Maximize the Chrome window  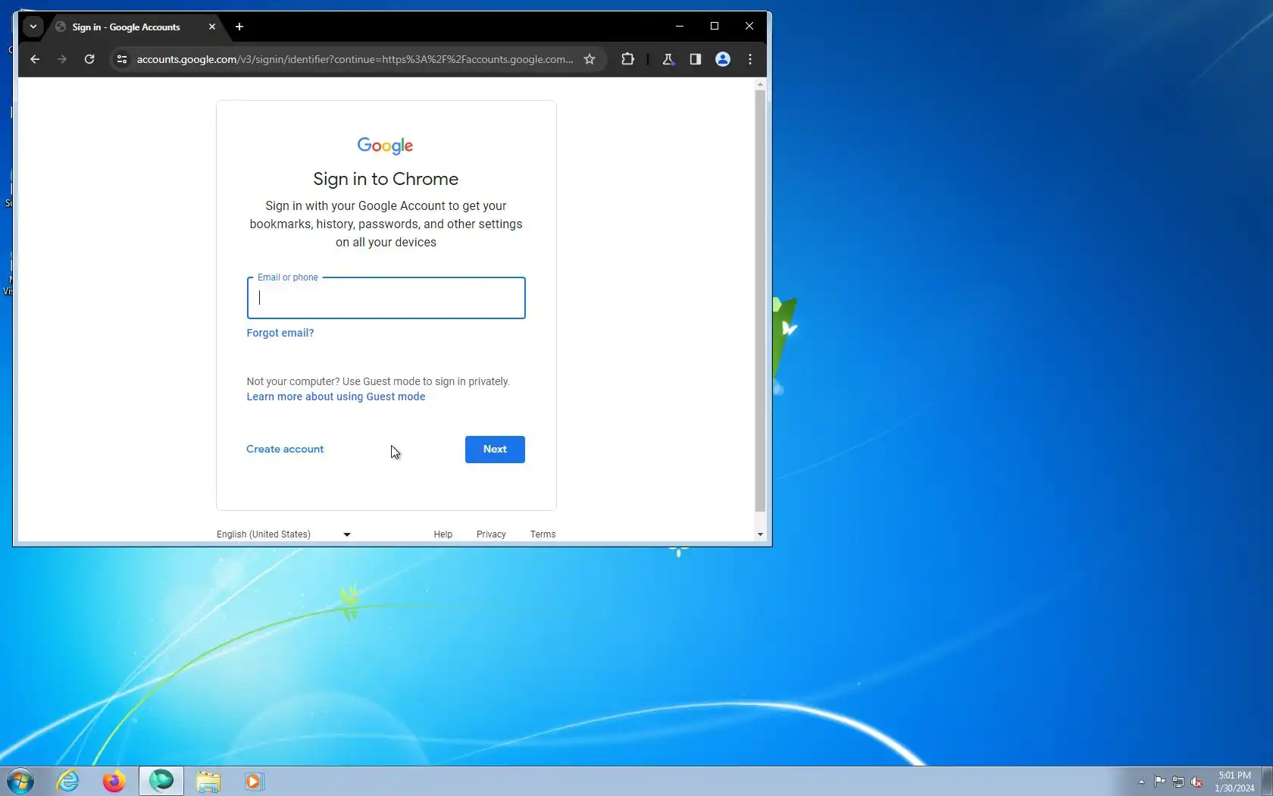coord(715,26)
